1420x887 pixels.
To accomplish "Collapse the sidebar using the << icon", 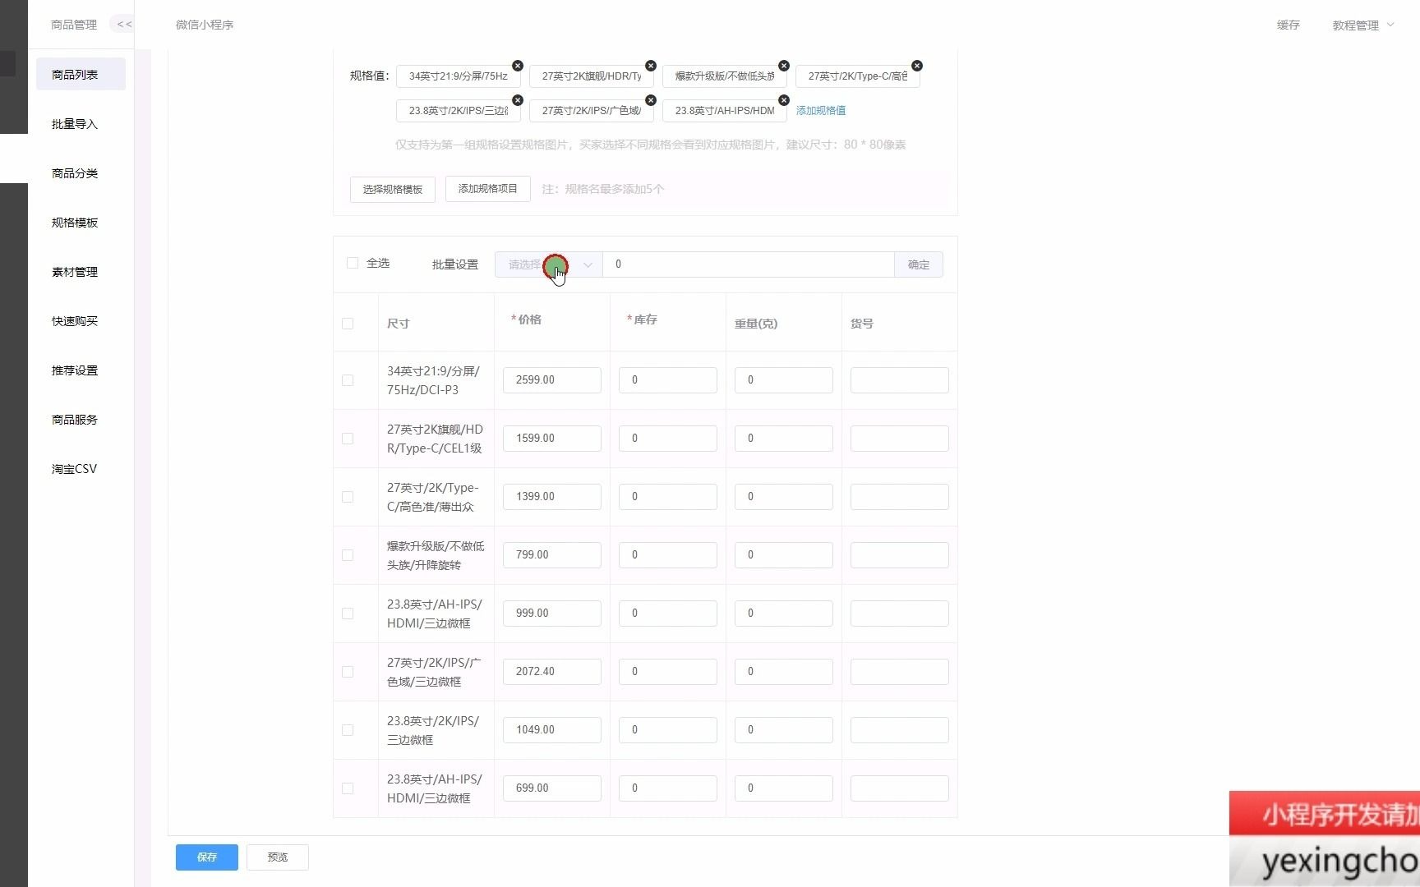I will click(x=123, y=24).
